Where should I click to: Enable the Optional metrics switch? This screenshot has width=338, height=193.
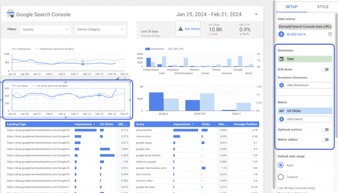click(x=325, y=130)
